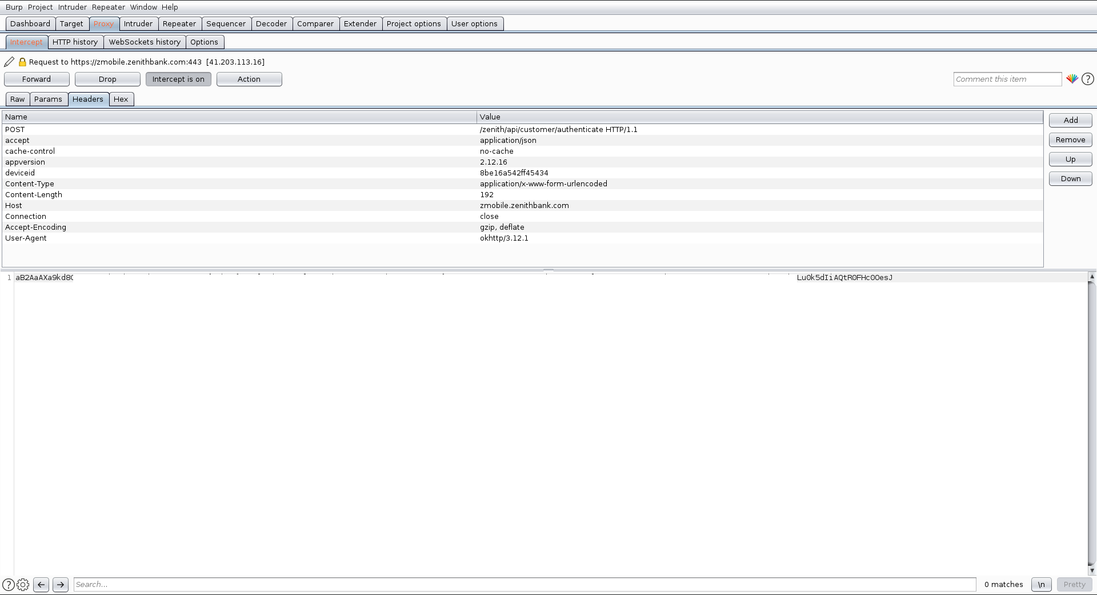
Task: Open the Decoder tab
Action: pyautogui.click(x=271, y=23)
